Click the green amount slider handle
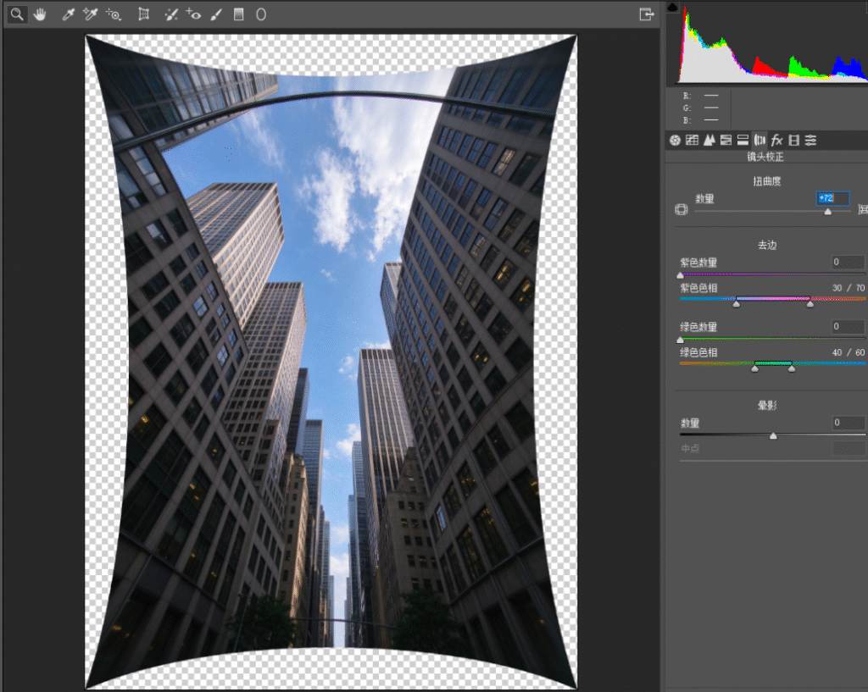 pos(681,340)
